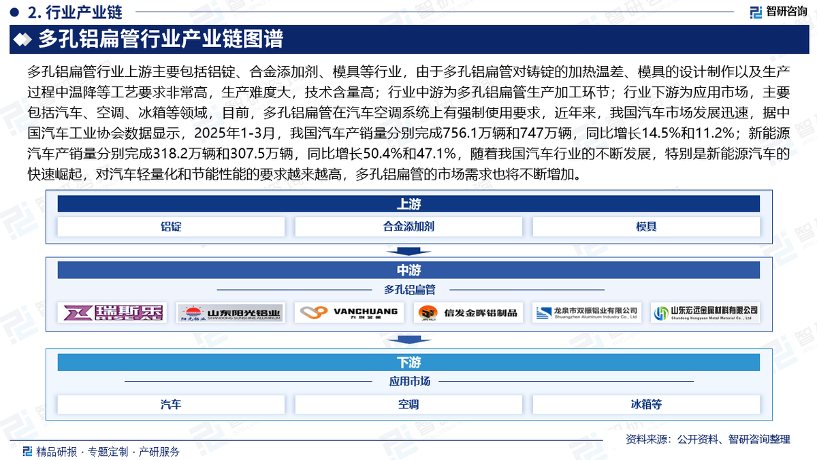Select the 中游 header bar
The height and width of the screenshot is (460, 817).
408,270
